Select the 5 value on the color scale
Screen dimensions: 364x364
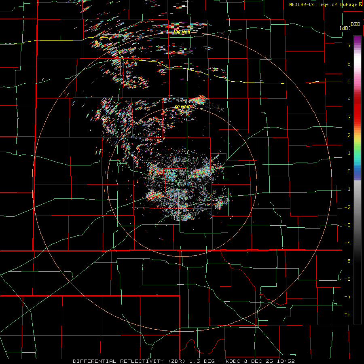[349, 81]
